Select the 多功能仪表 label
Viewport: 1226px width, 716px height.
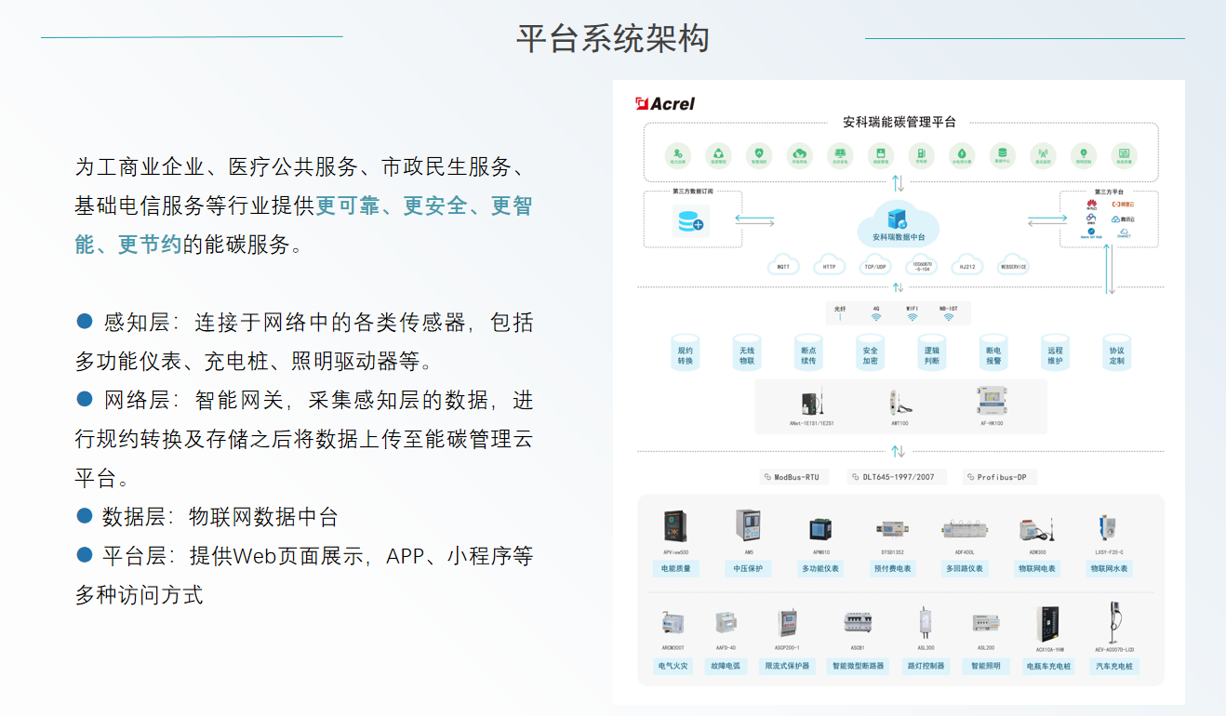coord(820,568)
